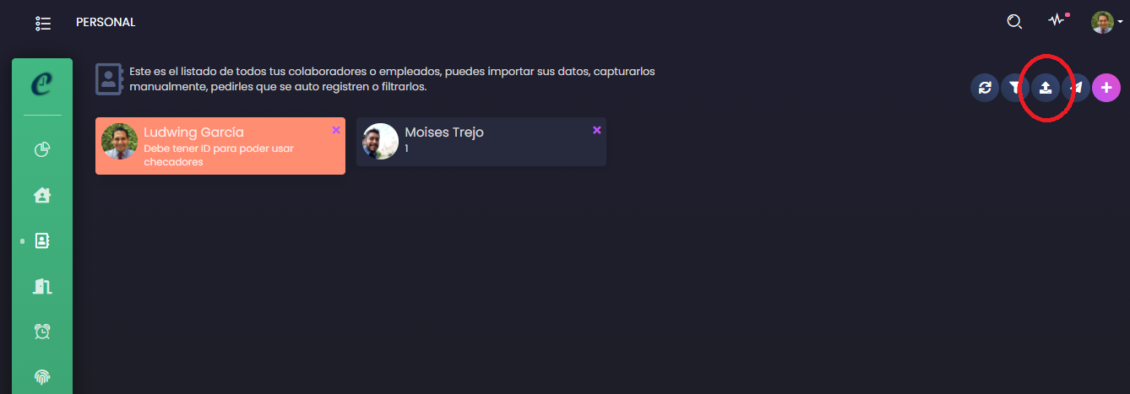
Task: Click the green logo in sidebar
Action: click(x=41, y=84)
